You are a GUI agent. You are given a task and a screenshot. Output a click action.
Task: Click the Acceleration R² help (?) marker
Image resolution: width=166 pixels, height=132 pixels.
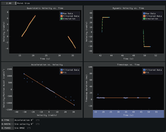pyautogui.click(x=38, y=120)
